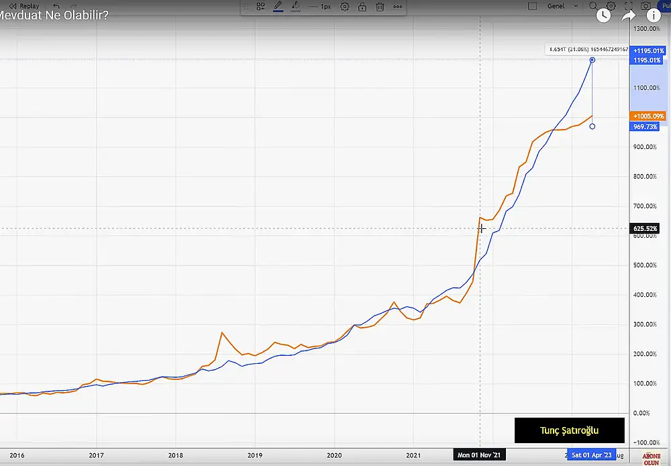Screen dimensions: 671x466
Task: Click the 200.00% price axis label
Action: point(645,354)
